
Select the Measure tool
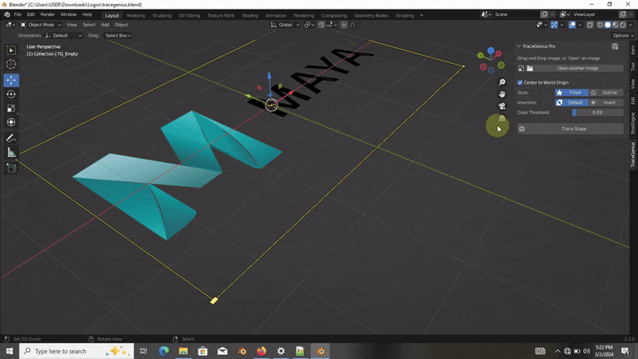(x=11, y=152)
